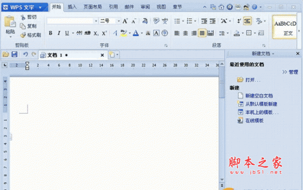Open the font size 二号 dropdown

click(119, 21)
